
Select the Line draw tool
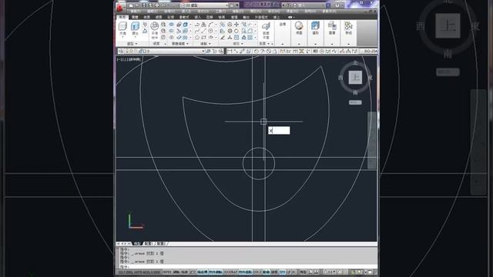(x=203, y=31)
